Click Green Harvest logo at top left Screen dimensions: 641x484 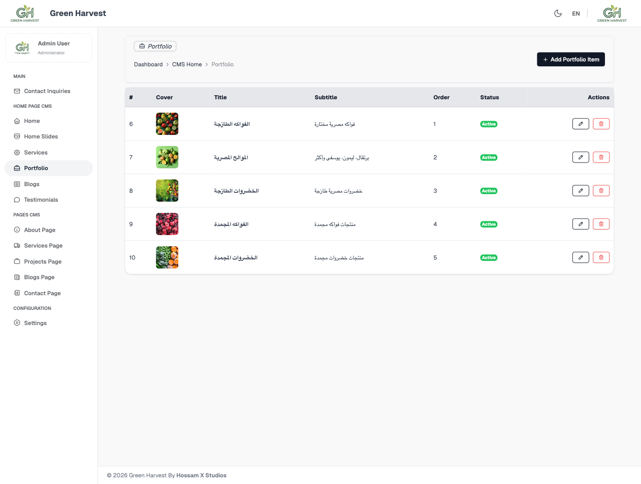click(25, 13)
